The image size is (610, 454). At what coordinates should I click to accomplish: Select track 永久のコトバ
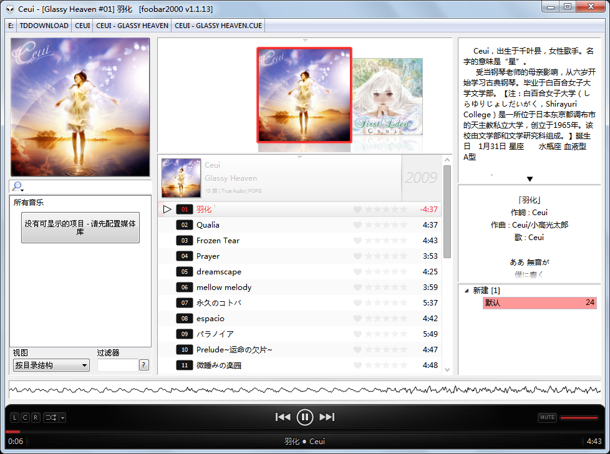pos(300,302)
